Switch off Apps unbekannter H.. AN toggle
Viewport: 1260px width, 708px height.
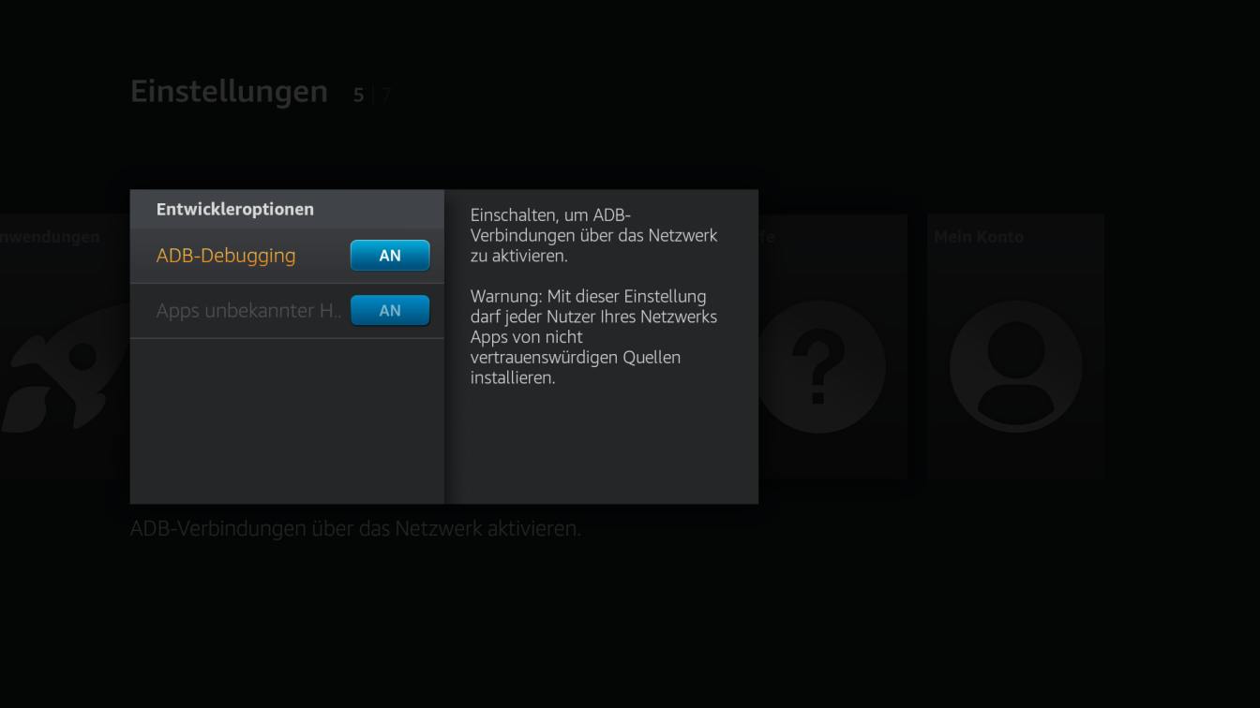(x=390, y=311)
